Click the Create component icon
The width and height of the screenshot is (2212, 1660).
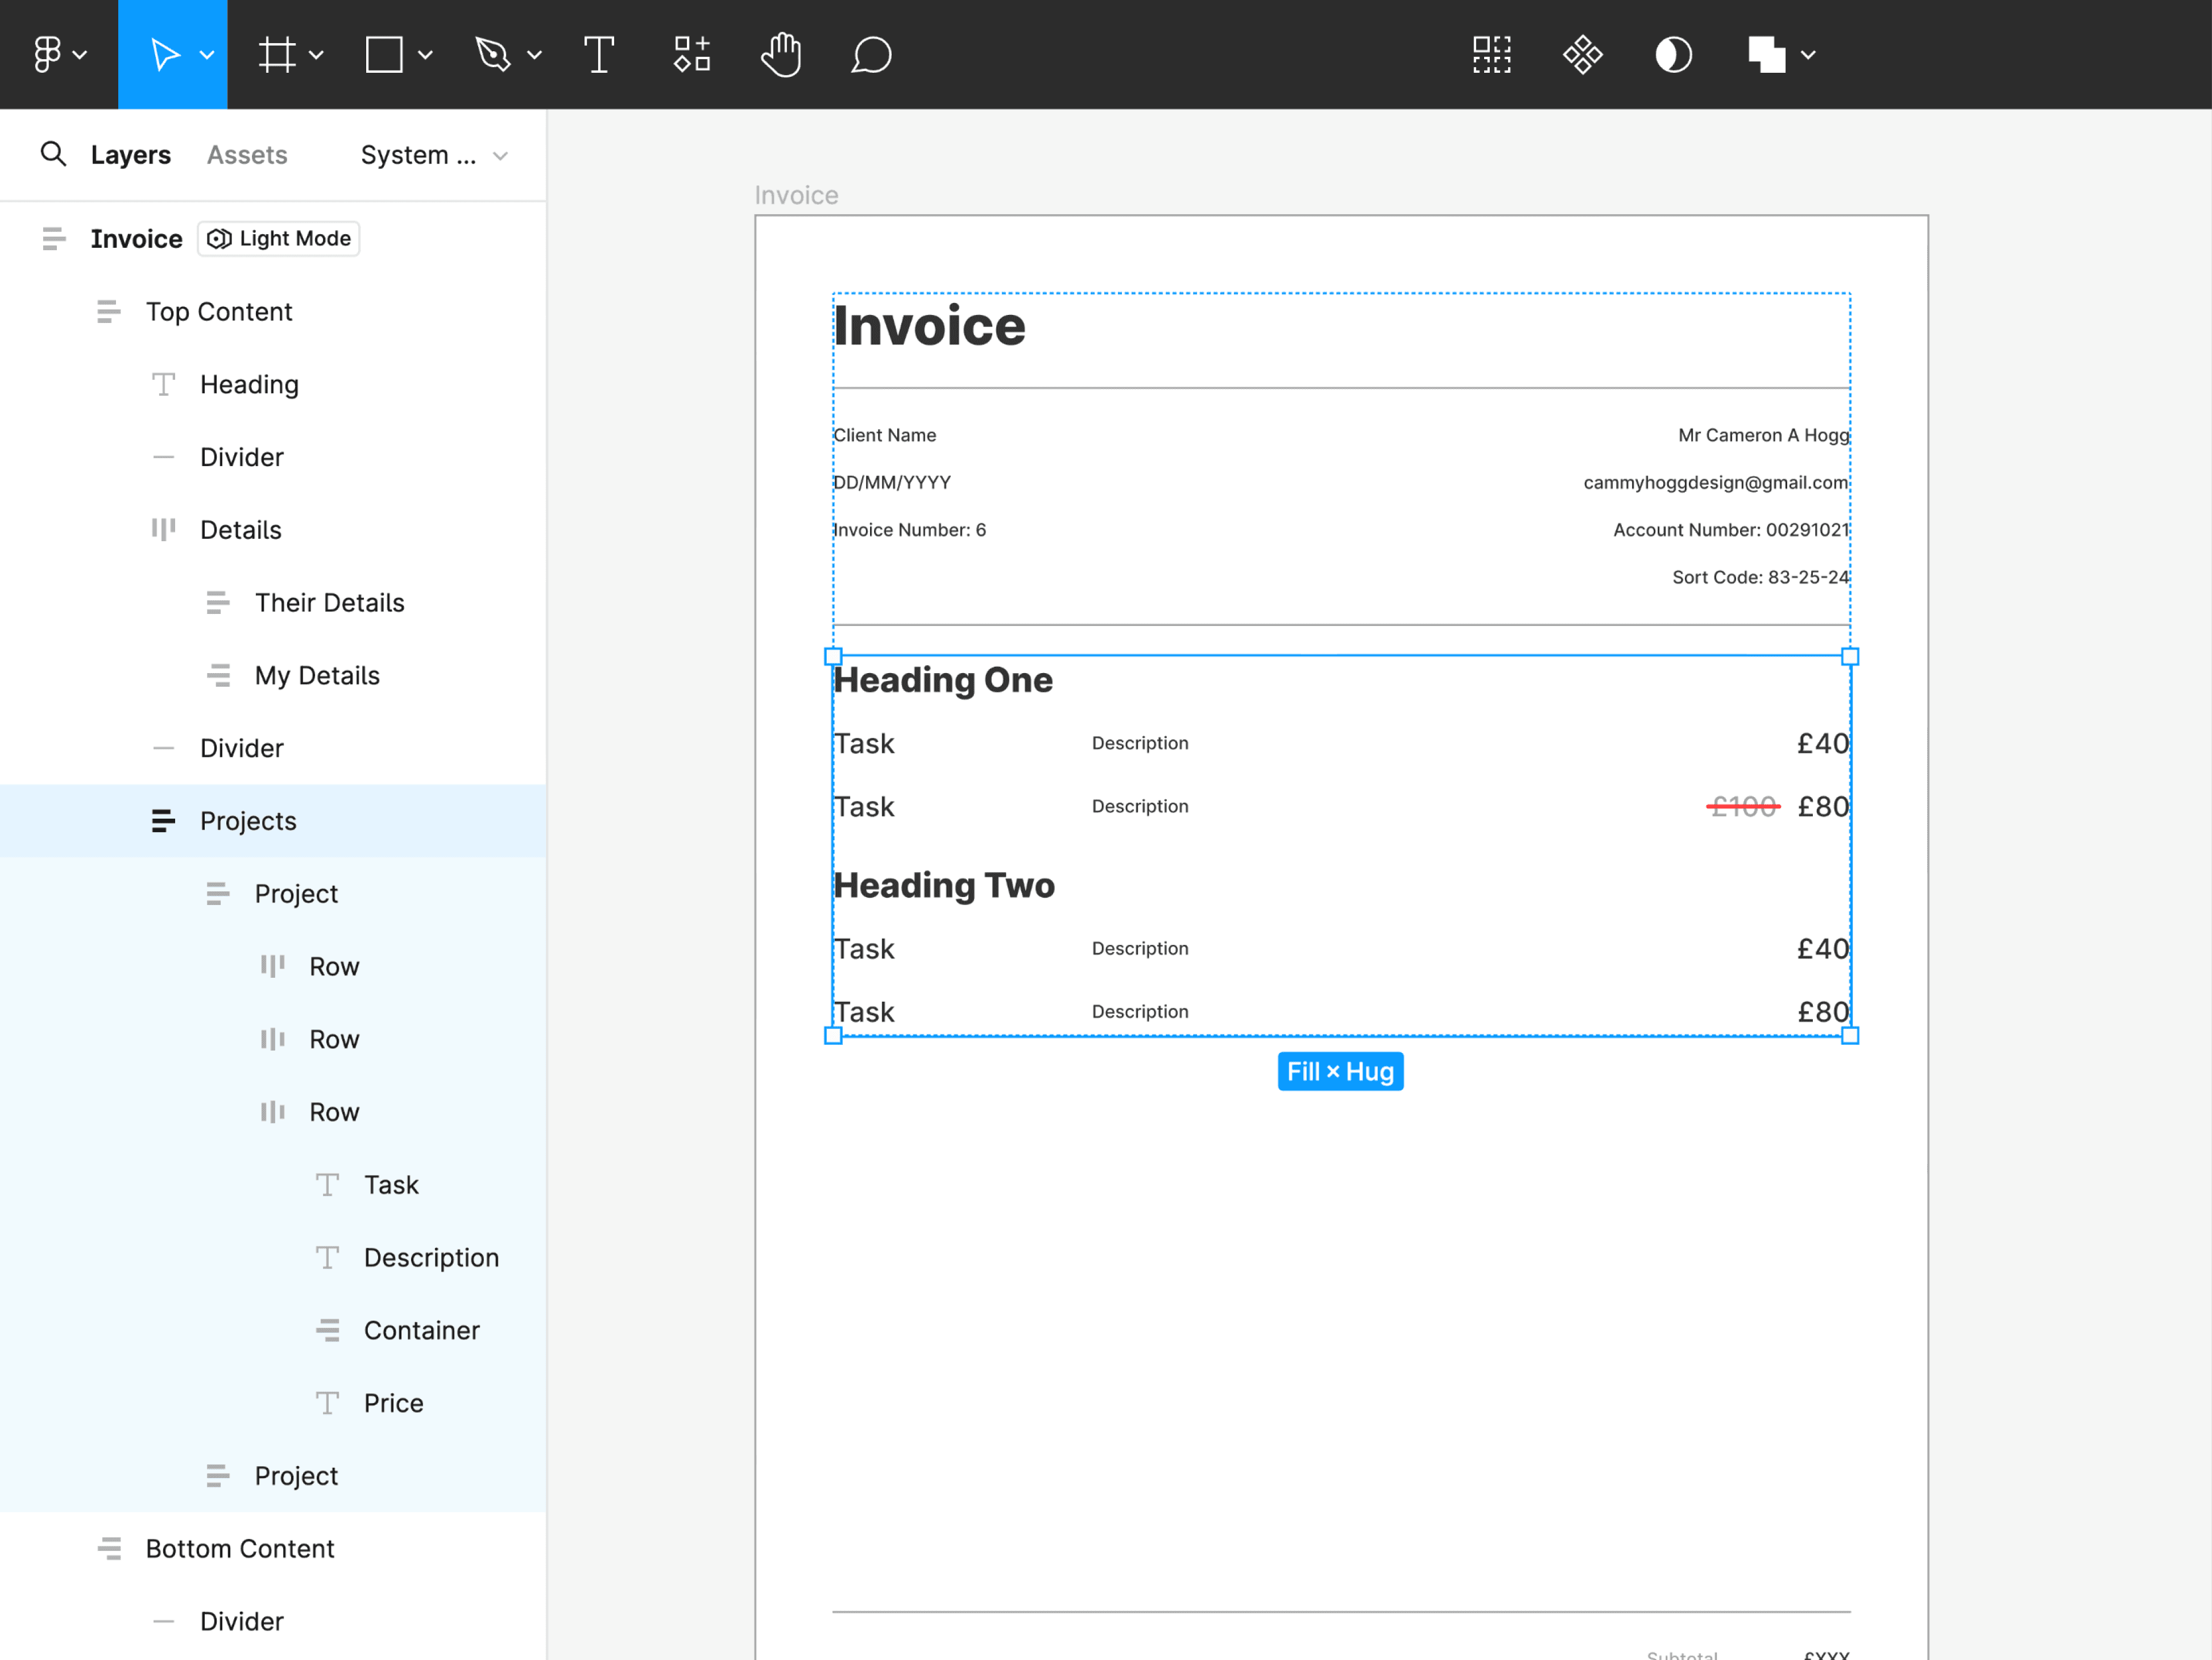1582,54
